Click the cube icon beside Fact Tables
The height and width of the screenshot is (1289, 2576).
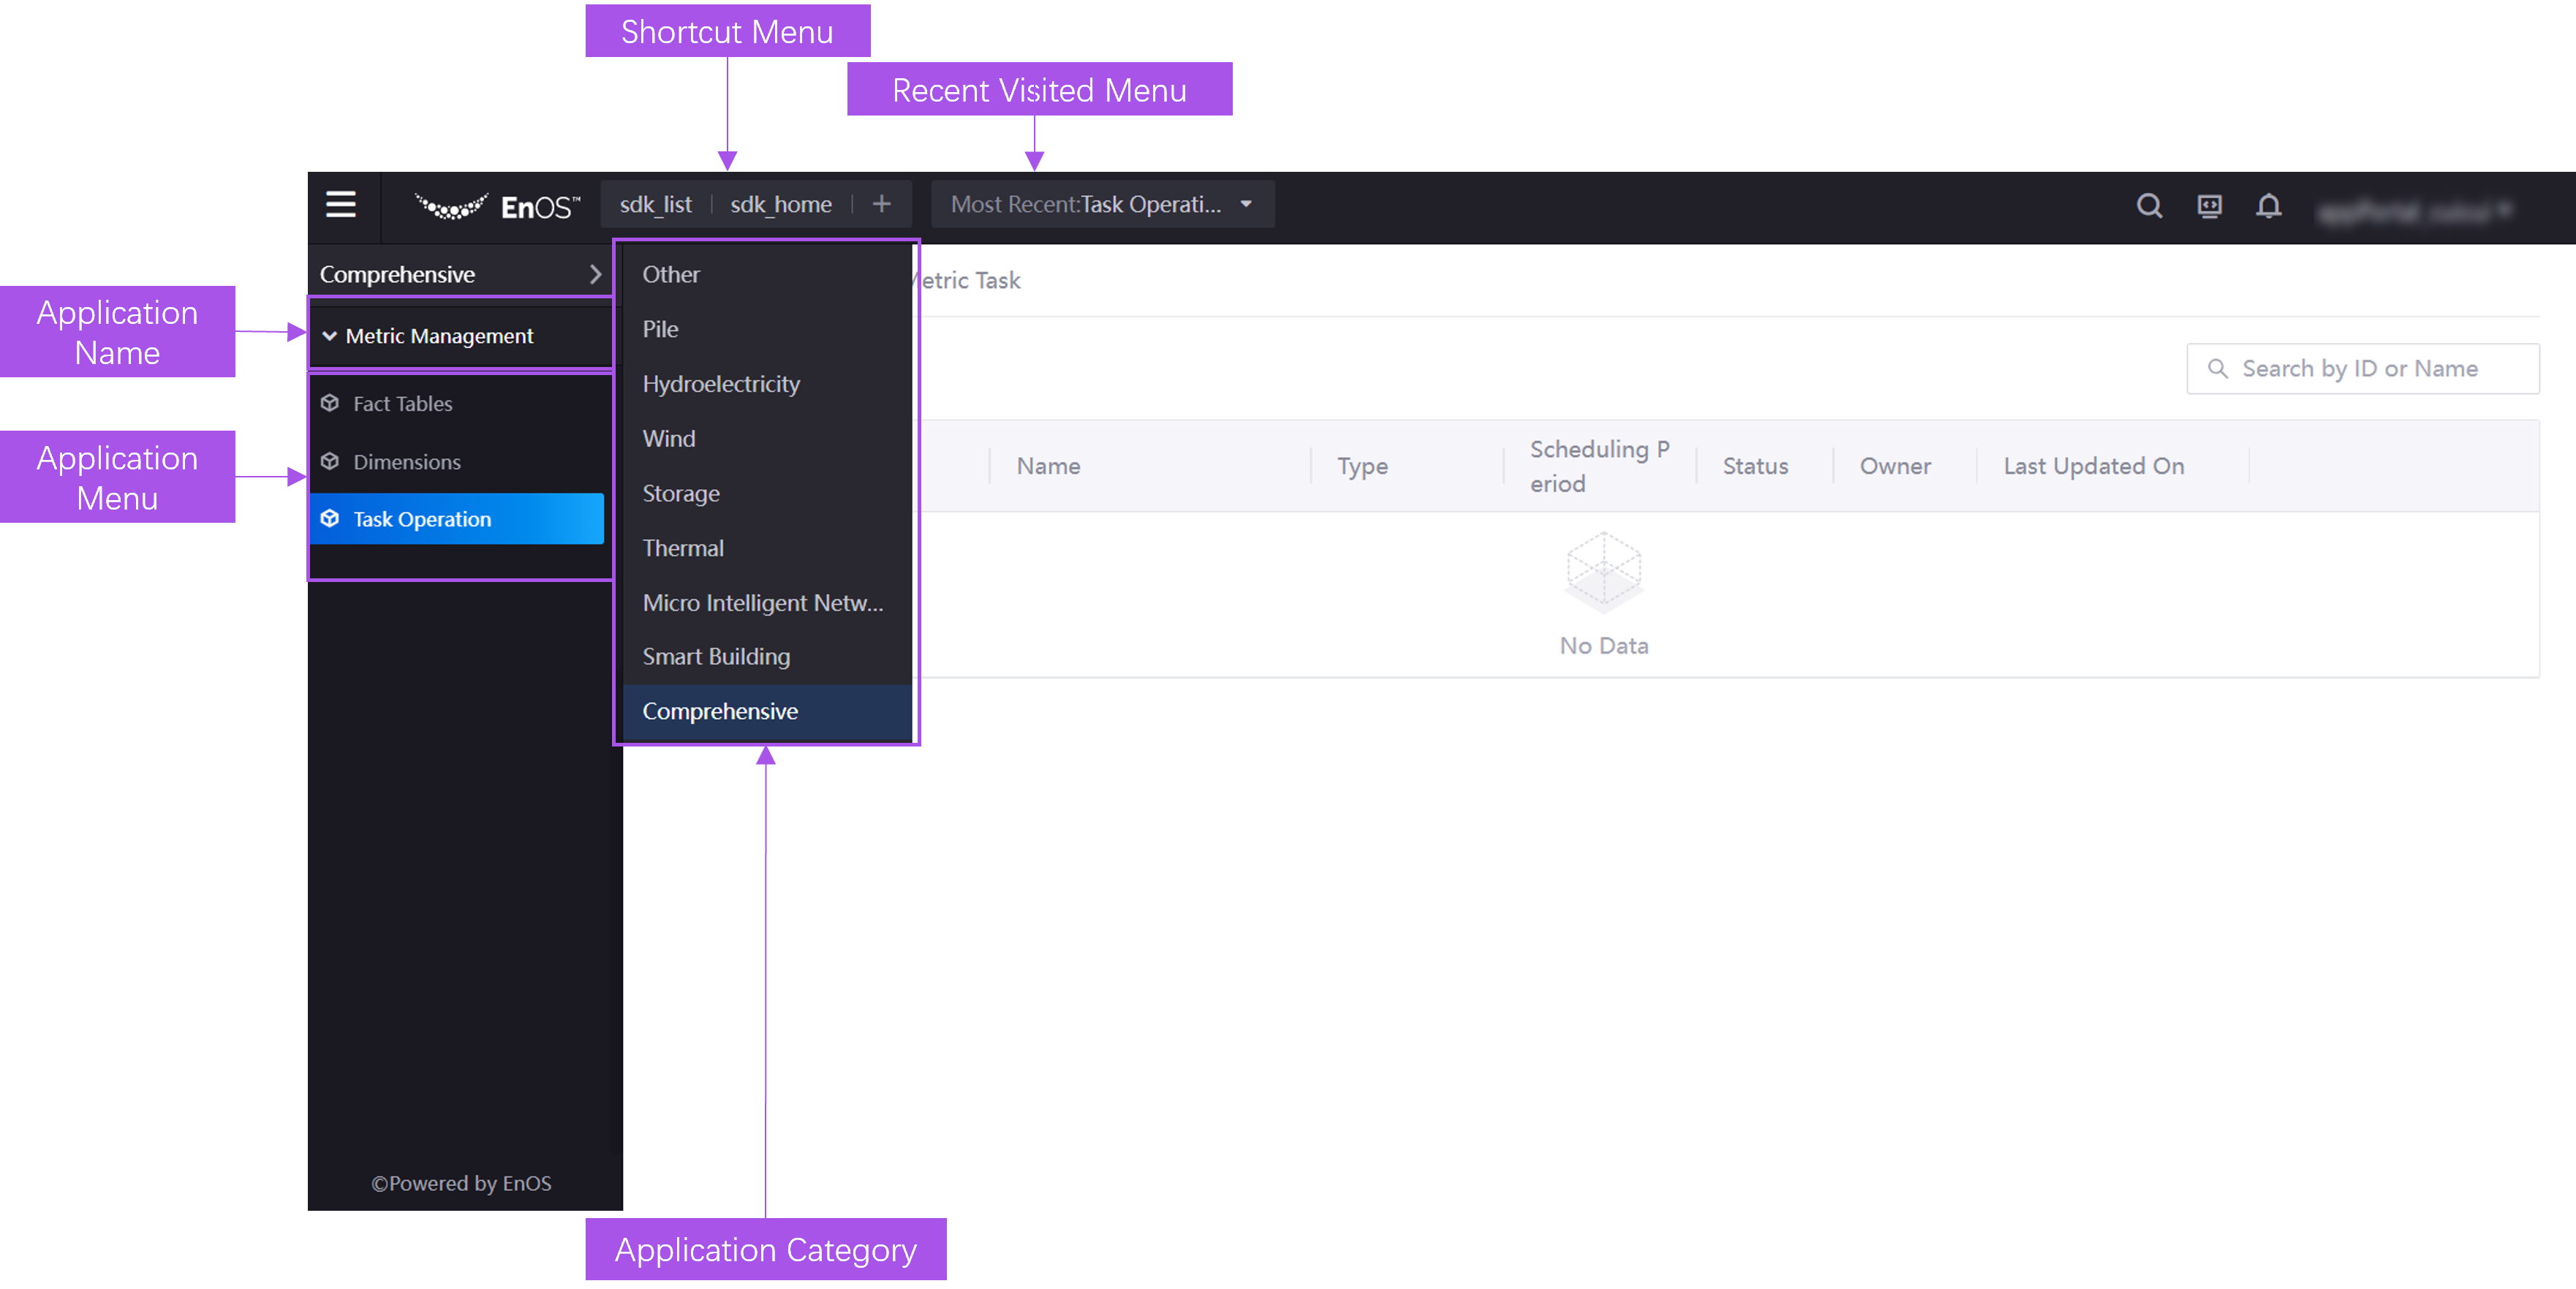(330, 403)
